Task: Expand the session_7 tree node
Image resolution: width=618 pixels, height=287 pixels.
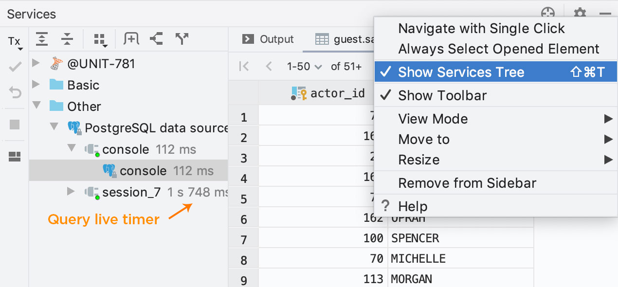Action: 71,192
